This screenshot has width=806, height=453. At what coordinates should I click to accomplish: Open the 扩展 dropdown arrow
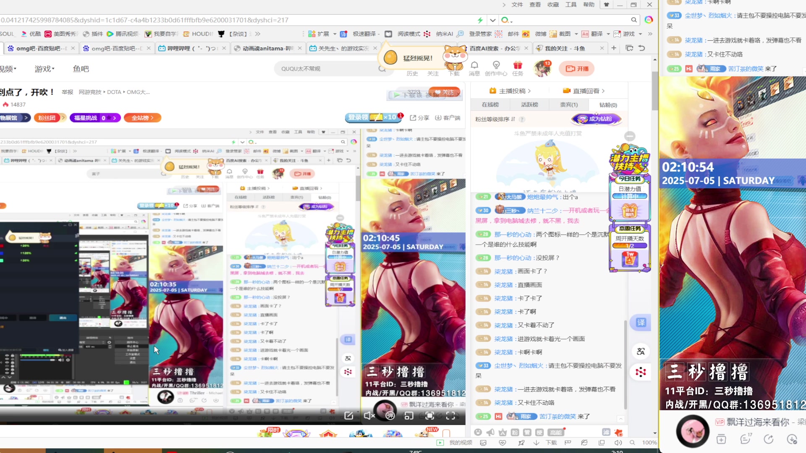pyautogui.click(x=335, y=34)
